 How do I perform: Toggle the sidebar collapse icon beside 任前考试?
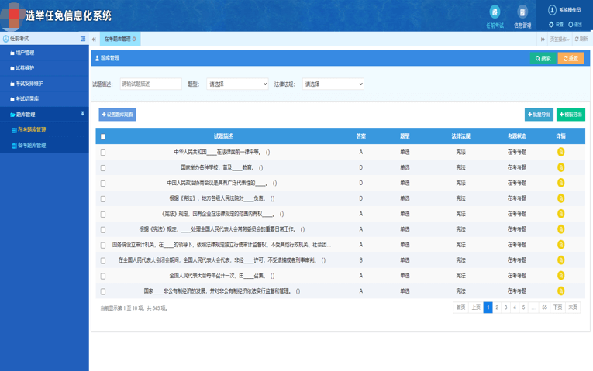83,39
